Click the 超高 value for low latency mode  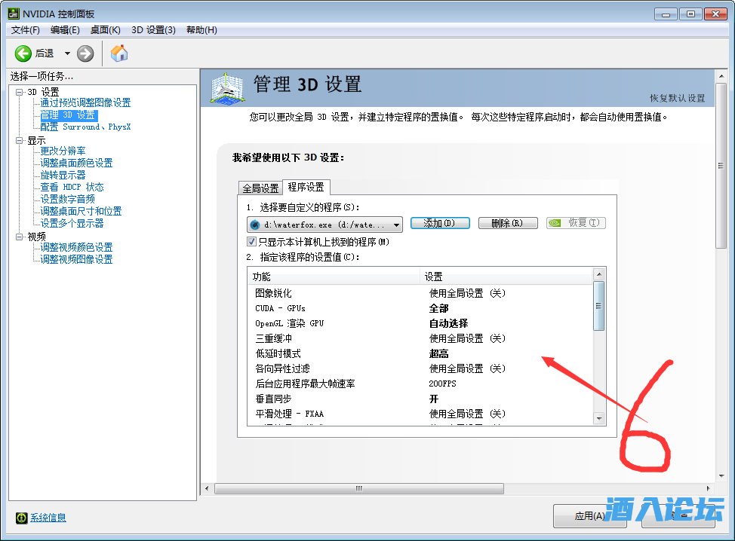[x=438, y=354]
